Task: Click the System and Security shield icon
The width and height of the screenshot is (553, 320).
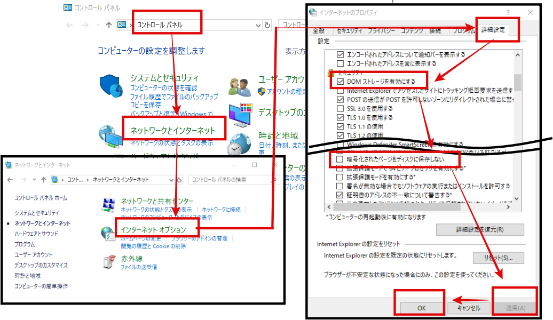Action: tap(111, 86)
